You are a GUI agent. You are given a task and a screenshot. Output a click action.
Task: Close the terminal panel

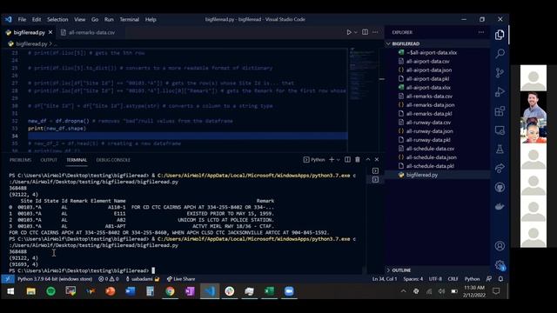[x=377, y=160]
